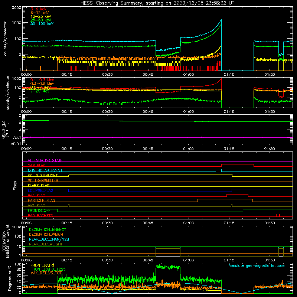Click the green 7-20 MeV legend label
Screen dimensions: 297x297
point(40,91)
